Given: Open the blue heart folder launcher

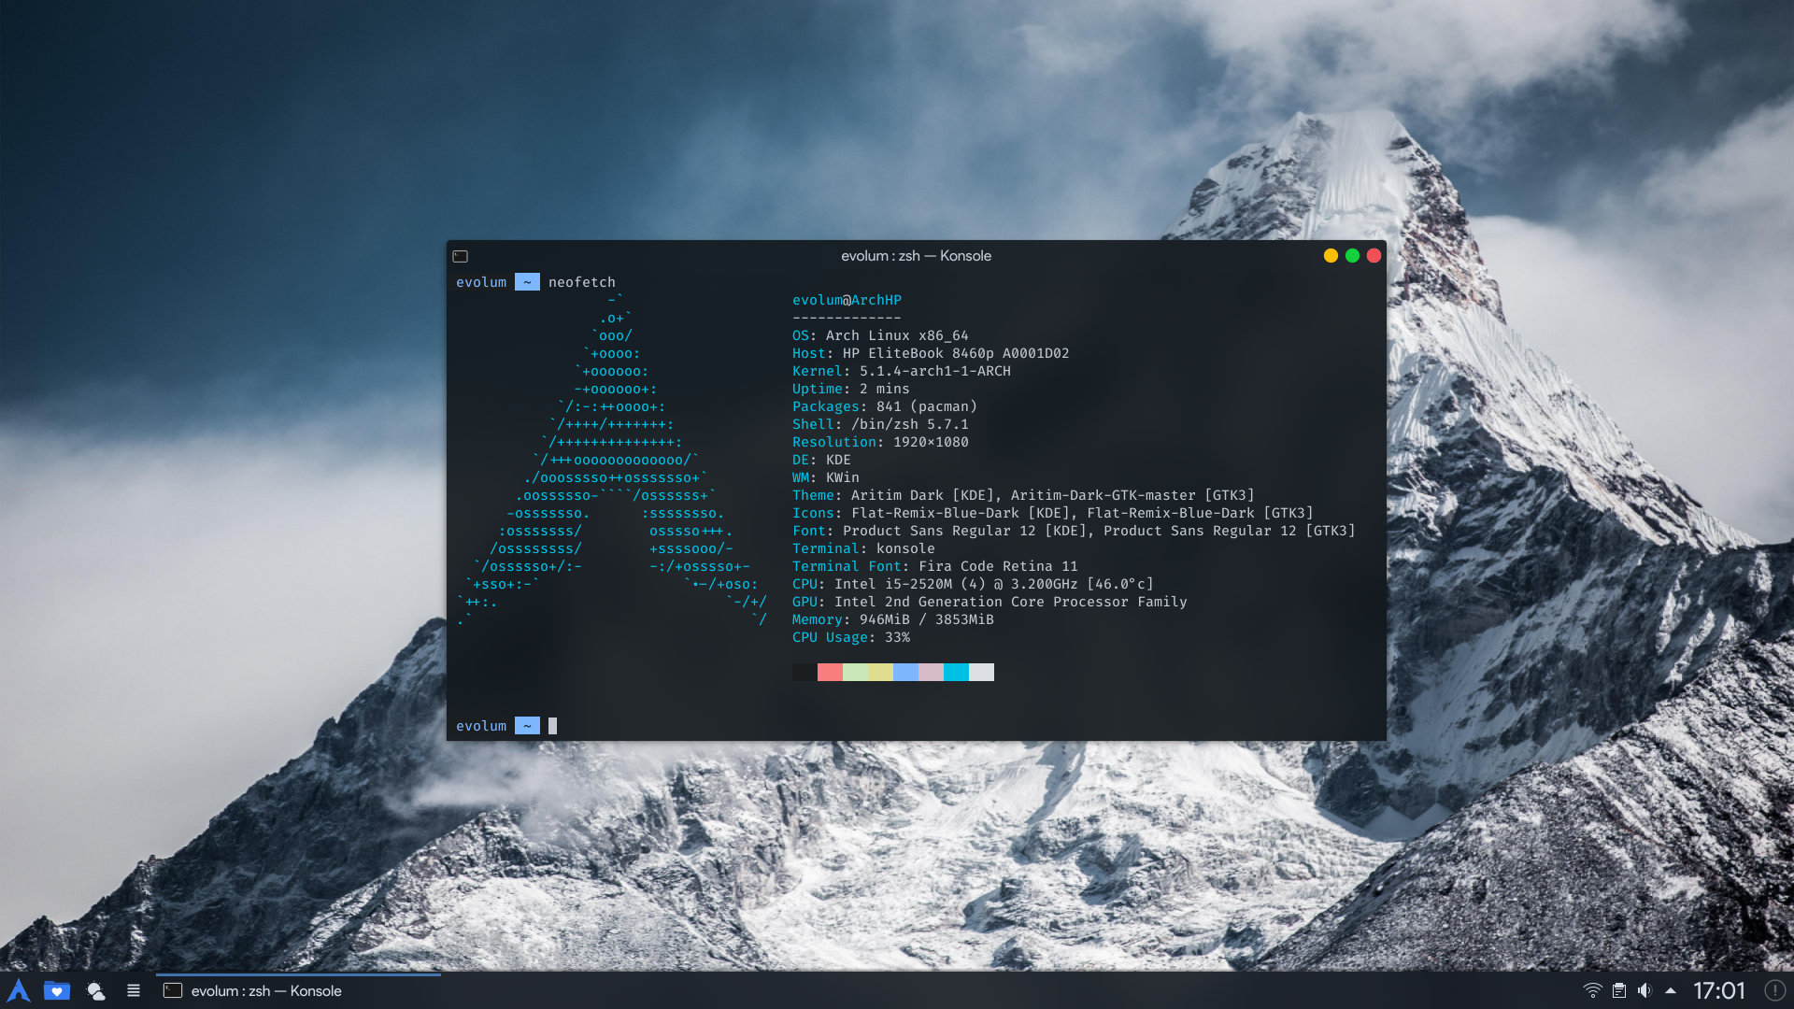Looking at the screenshot, I should 57,990.
